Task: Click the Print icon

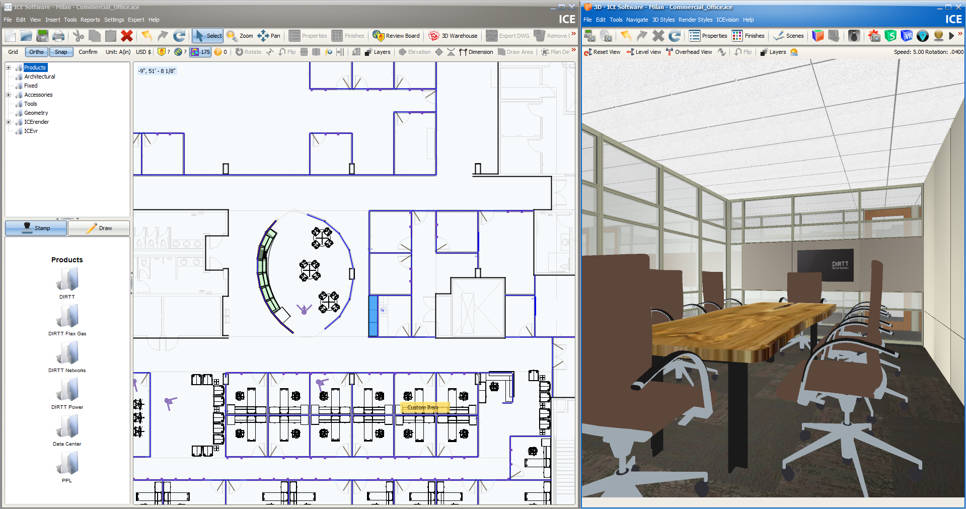Action: 59,36
